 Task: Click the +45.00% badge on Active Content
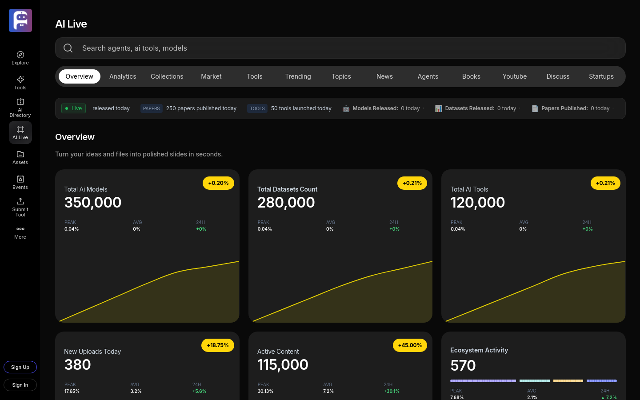(410, 345)
